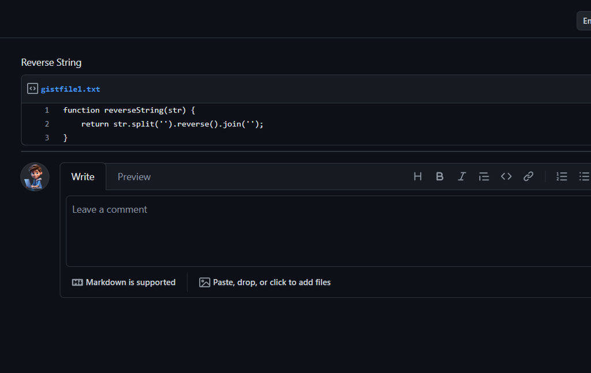591x373 pixels.
Task: Apply italic formatting to comment text
Action: click(x=462, y=176)
